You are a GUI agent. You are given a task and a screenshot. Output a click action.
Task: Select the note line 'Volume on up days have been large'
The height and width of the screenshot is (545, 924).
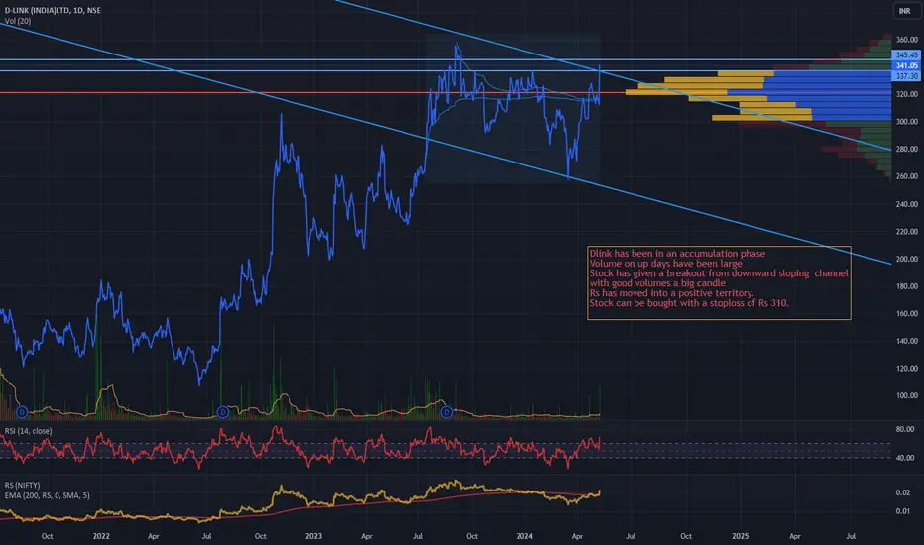(666, 264)
